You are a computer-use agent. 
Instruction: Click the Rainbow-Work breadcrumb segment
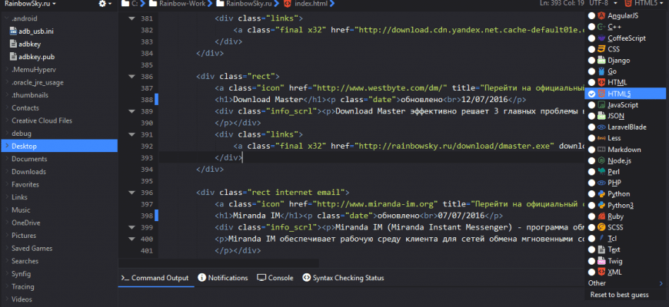175,4
